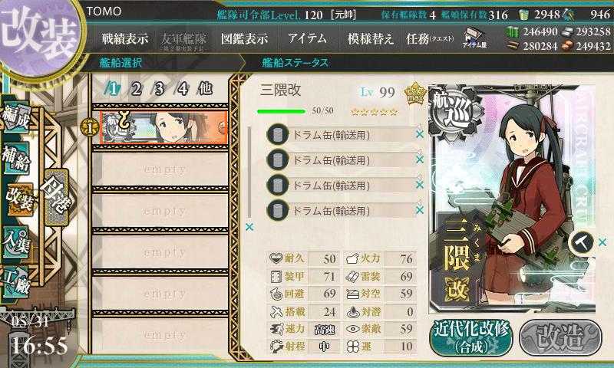Switch to the 他 other ships tab

[x=206, y=88]
